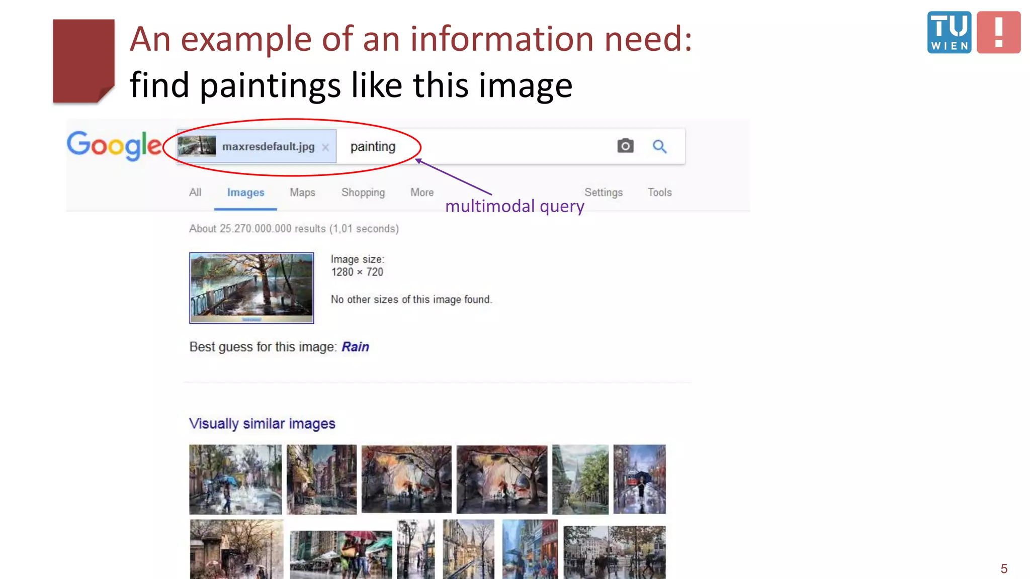1030x579 pixels.
Task: Remove maxresdefault.jpg chip with the x
Action: tap(325, 147)
